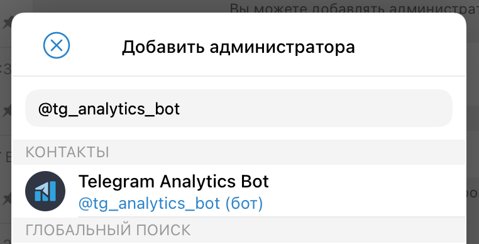Viewport: 479px width, 244px height.
Task: Place cursor after 'bot' in the search field
Action: click(180, 109)
